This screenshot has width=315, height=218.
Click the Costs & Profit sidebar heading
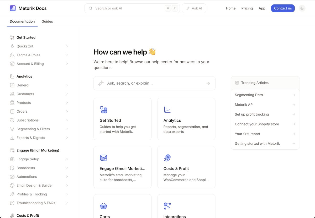click(x=28, y=215)
